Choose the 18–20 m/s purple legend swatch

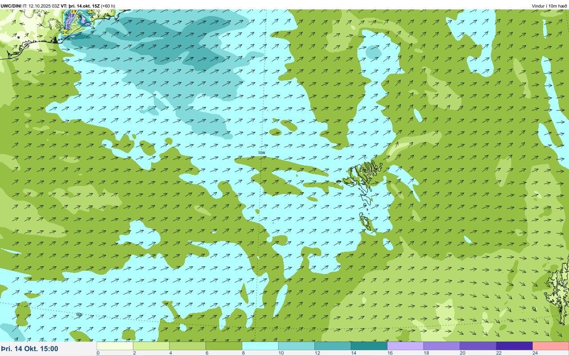pyautogui.click(x=442, y=346)
